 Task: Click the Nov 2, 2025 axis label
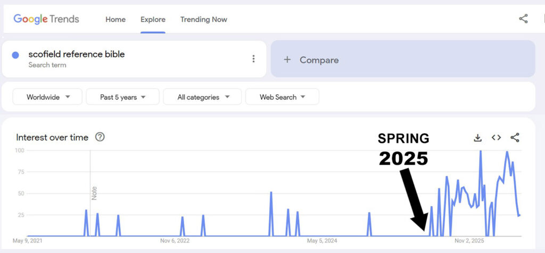(469, 241)
